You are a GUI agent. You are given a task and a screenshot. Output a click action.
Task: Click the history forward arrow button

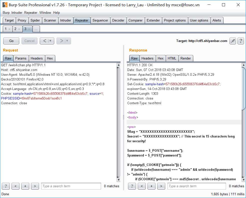[x=61, y=41]
